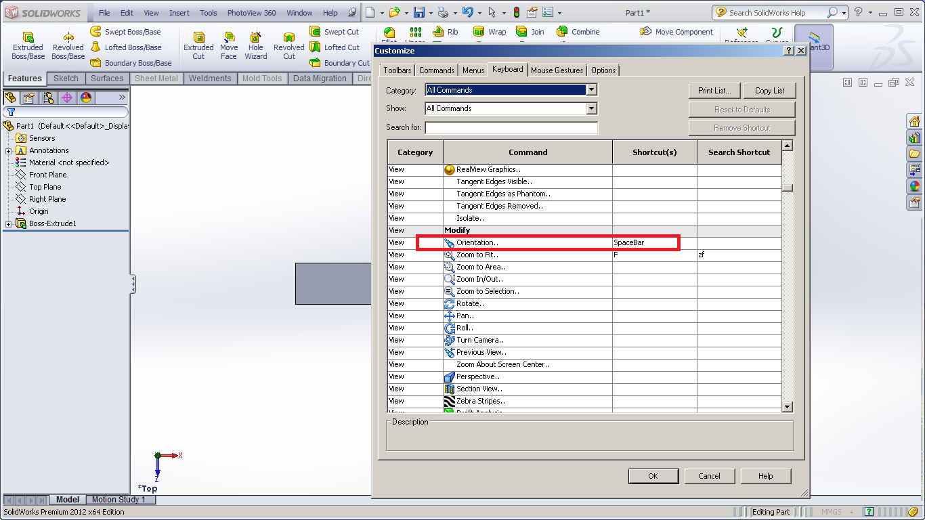Open the Insert menu
The height and width of the screenshot is (520, 925).
(179, 13)
